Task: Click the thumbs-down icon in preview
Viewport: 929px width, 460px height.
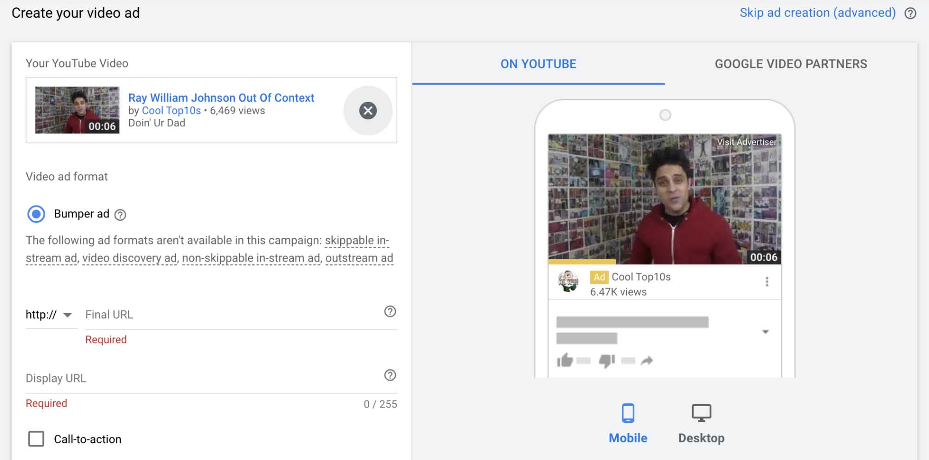Action: click(606, 361)
